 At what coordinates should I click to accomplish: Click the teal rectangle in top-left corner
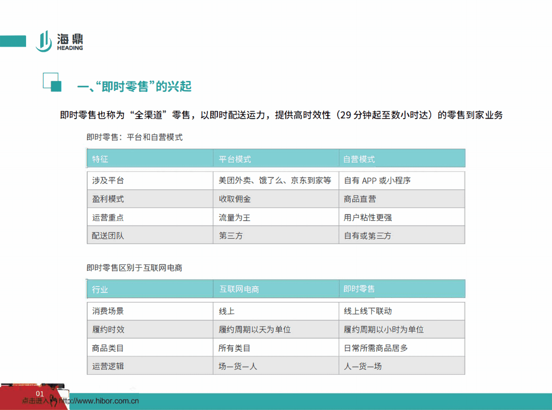[x=13, y=41]
